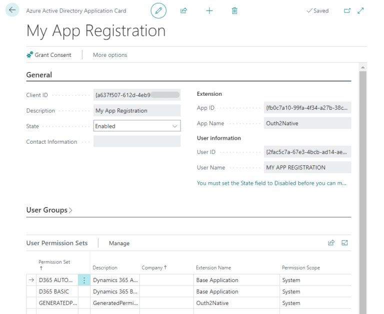Click Base Application cell in D365 AUTO row
This screenshot has height=314, width=384.
[x=236, y=280]
